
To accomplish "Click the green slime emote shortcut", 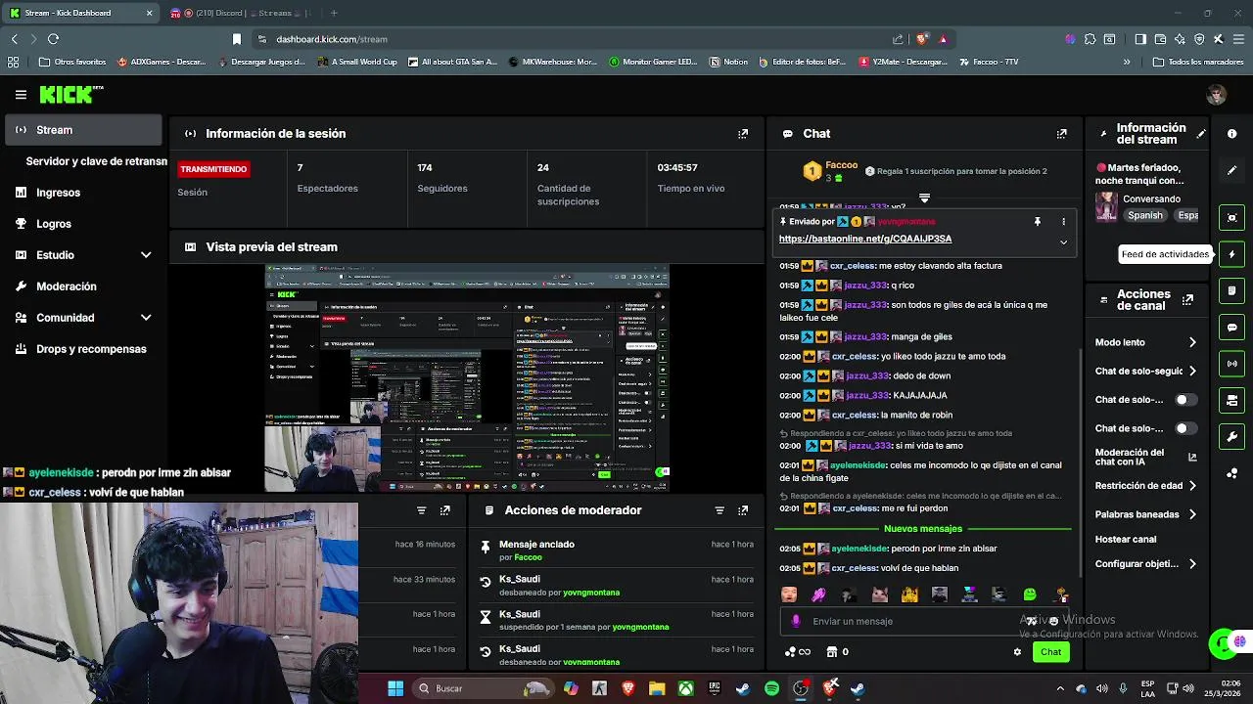I will tap(1030, 594).
